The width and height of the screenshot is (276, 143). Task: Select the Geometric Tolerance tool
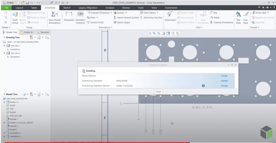point(80,15)
